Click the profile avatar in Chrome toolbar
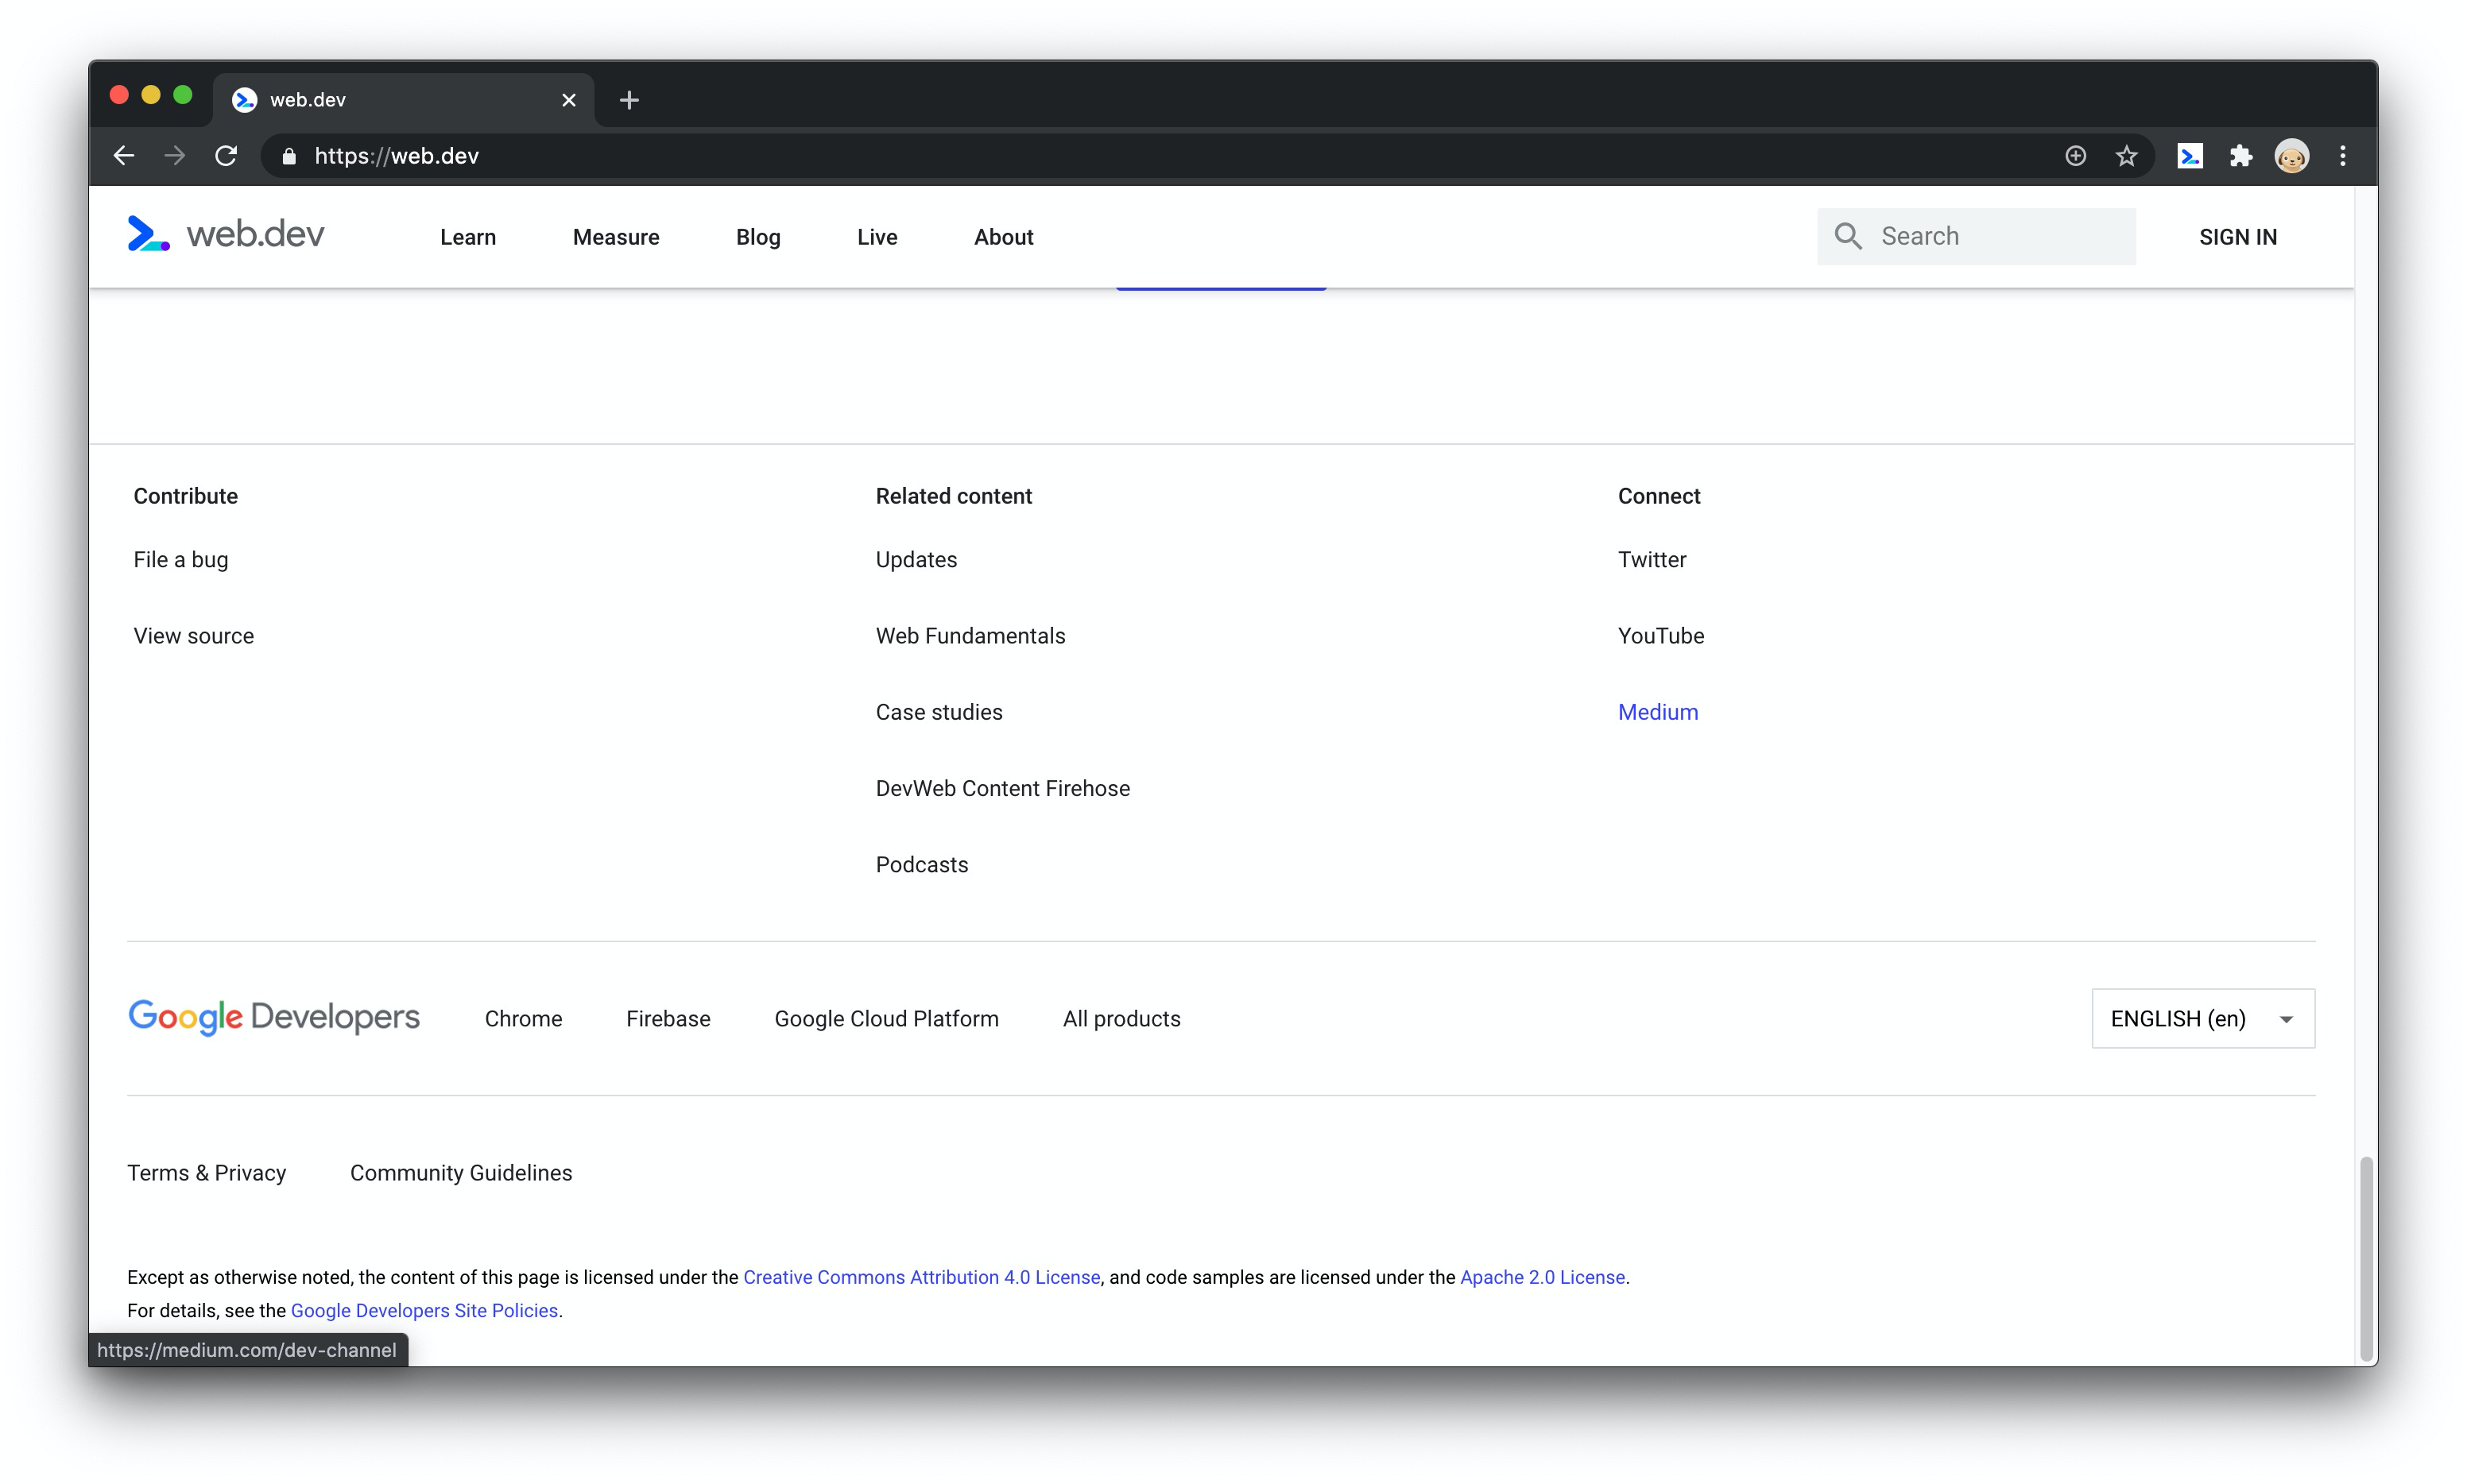Viewport: 2467px width, 1484px height. (x=2291, y=156)
